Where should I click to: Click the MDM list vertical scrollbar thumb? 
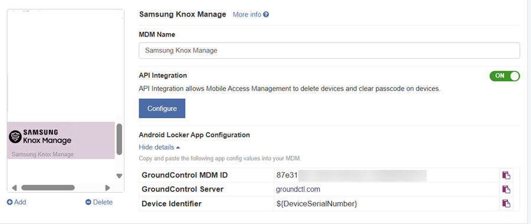[x=119, y=139]
